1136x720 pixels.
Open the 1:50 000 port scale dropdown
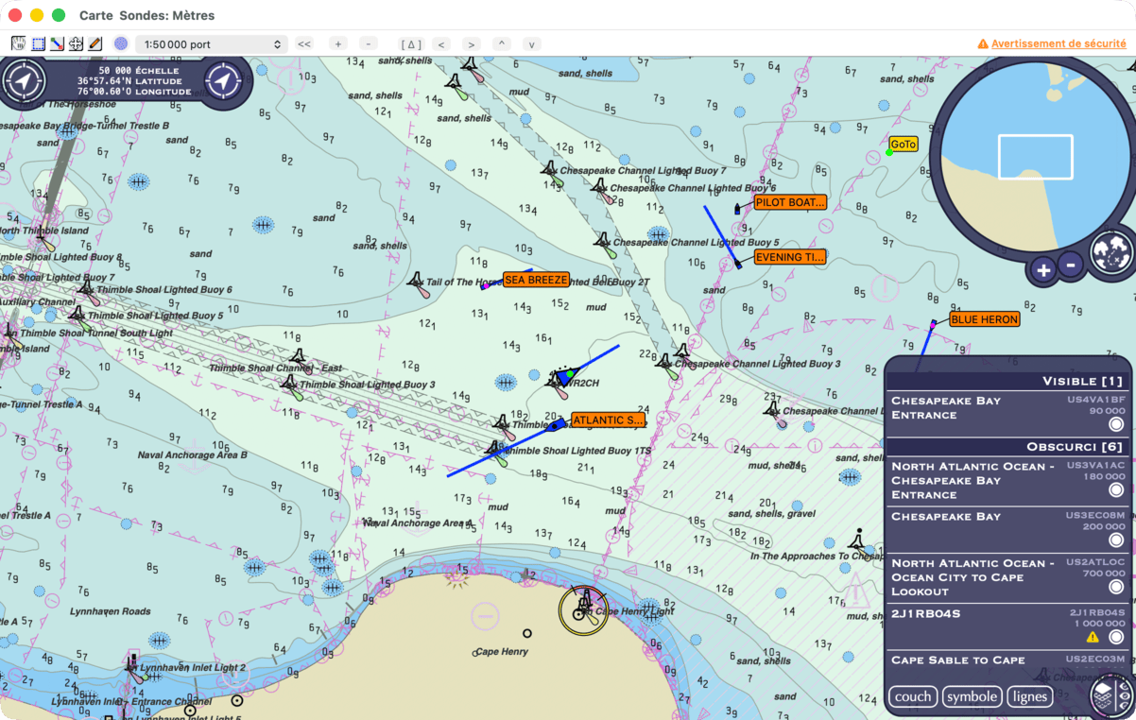211,44
